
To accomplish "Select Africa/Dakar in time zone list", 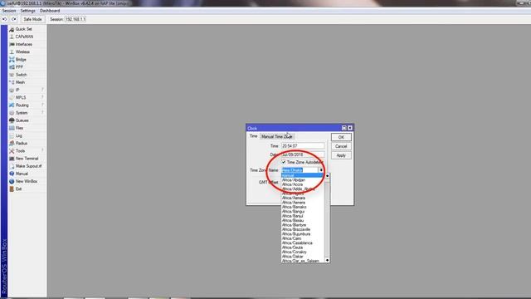I will (302, 257).
